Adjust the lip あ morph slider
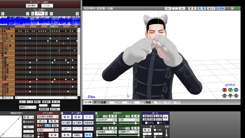The image size is (245, 138). point(136,123)
